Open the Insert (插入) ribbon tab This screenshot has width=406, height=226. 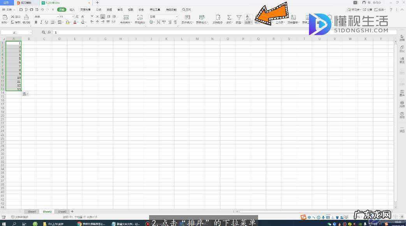72,9
